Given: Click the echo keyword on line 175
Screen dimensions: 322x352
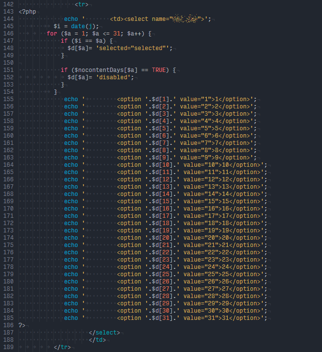Looking at the screenshot, I should [71, 245].
